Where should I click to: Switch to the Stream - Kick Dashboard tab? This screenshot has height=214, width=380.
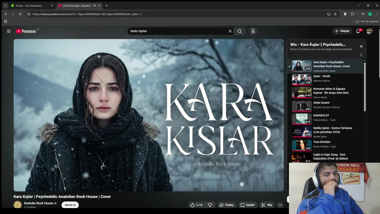[31, 6]
